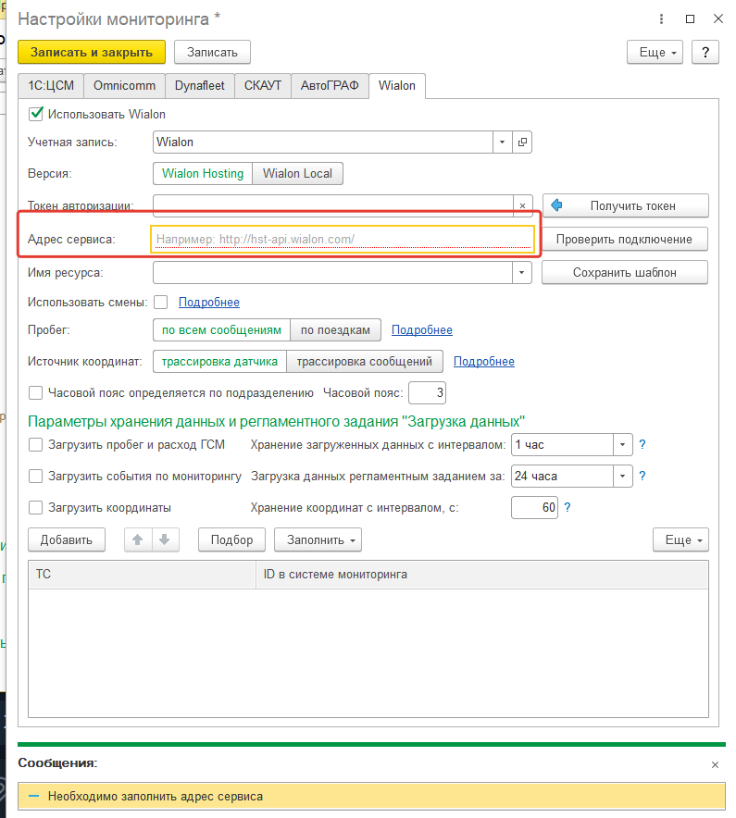Open the АвтоГРАФ tab

click(330, 86)
